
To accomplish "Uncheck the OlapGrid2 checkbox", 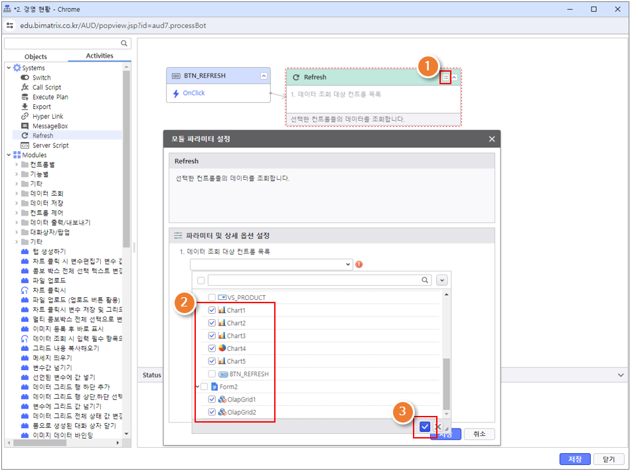I will pos(212,412).
